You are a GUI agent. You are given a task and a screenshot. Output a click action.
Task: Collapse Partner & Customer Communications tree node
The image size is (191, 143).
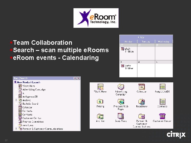pos(16,129)
